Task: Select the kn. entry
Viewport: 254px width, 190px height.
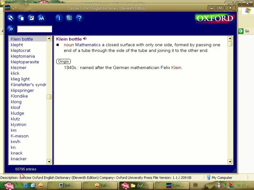Action: [14, 147]
